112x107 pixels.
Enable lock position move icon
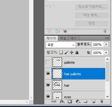click(x=72, y=52)
